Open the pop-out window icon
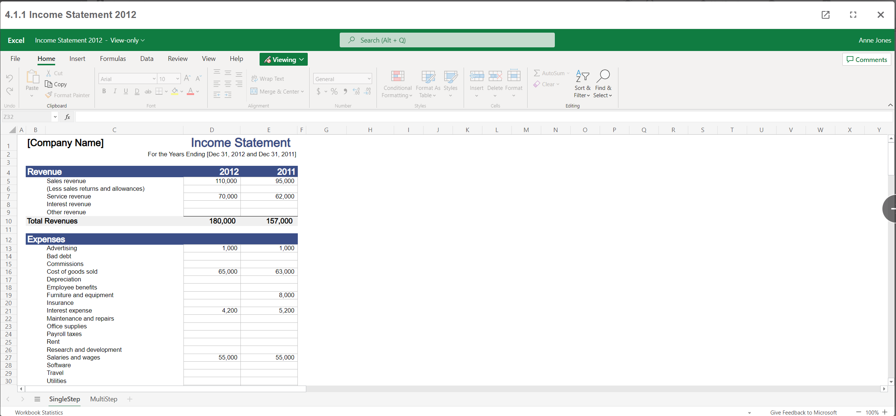This screenshot has width=896, height=416. (825, 15)
